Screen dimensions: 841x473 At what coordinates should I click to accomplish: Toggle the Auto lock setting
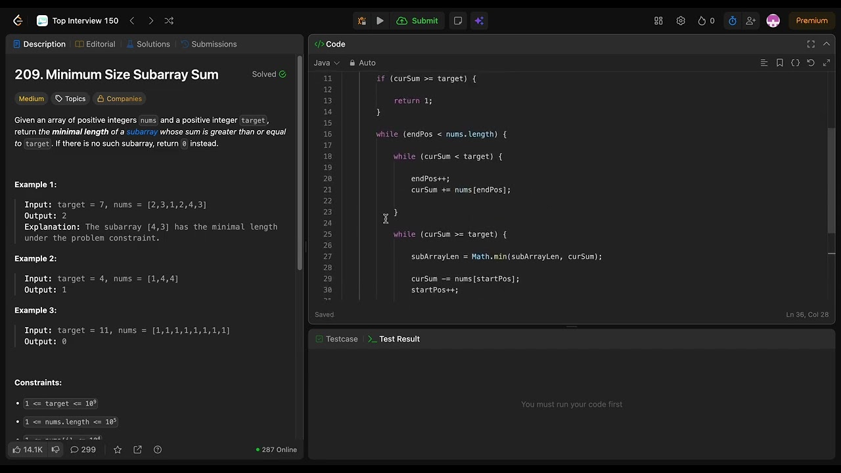point(362,62)
